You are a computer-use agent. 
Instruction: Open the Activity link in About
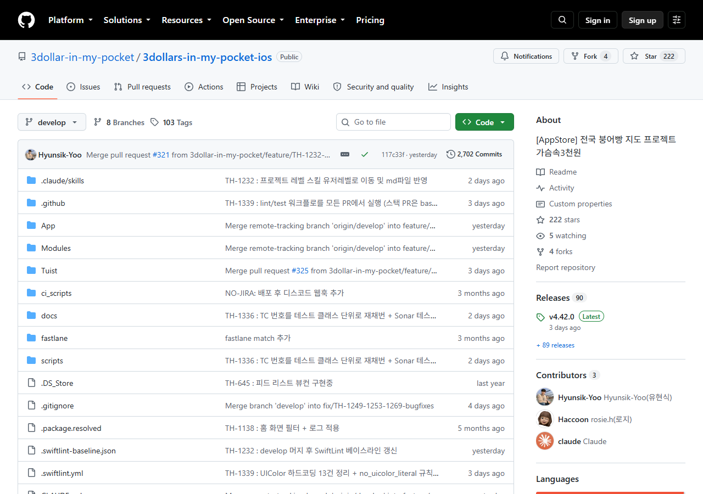(555, 188)
